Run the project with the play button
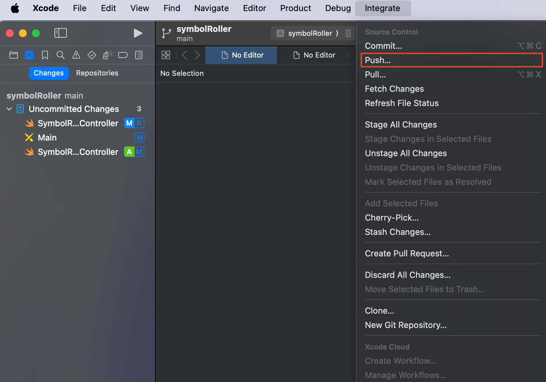 pos(138,33)
